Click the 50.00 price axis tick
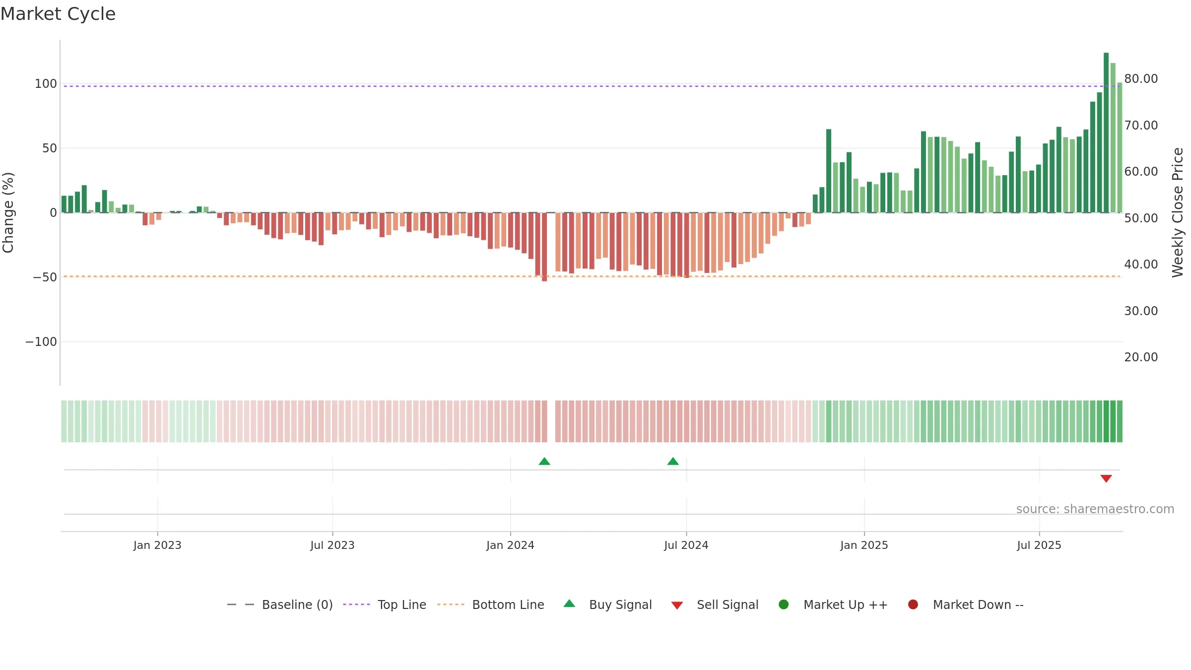Viewport: 1191px width, 670px height. [1141, 218]
